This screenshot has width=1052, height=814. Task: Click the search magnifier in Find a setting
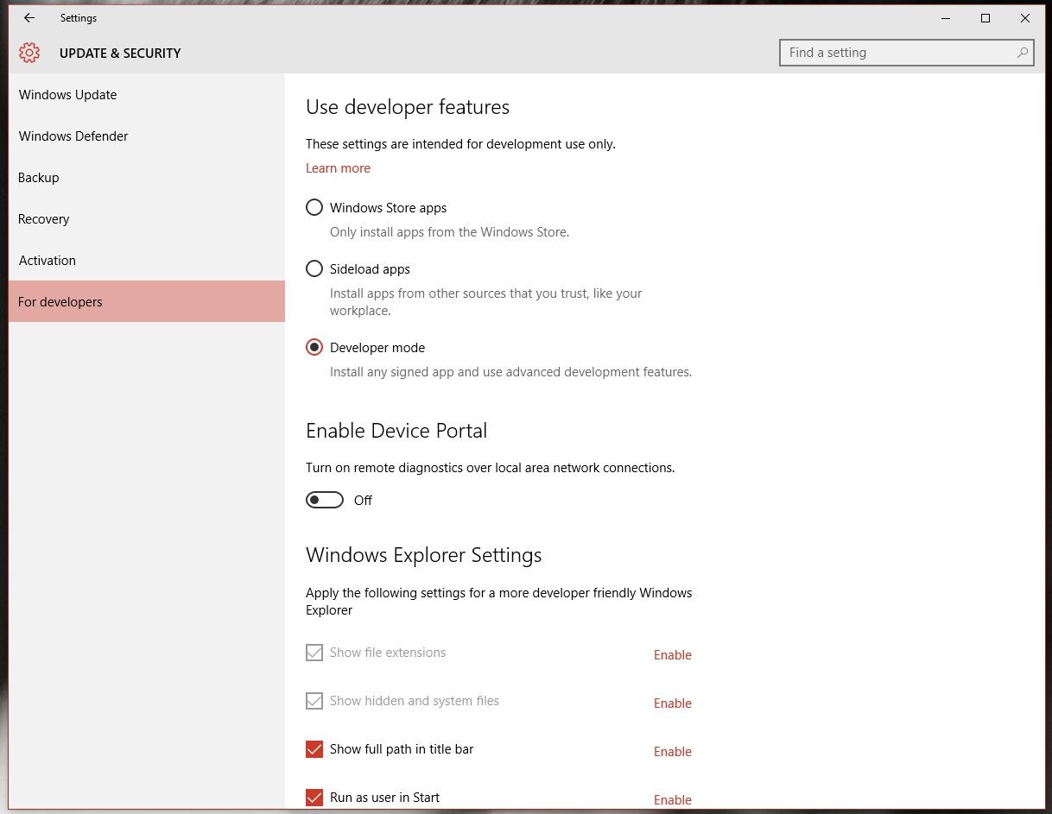1023,53
